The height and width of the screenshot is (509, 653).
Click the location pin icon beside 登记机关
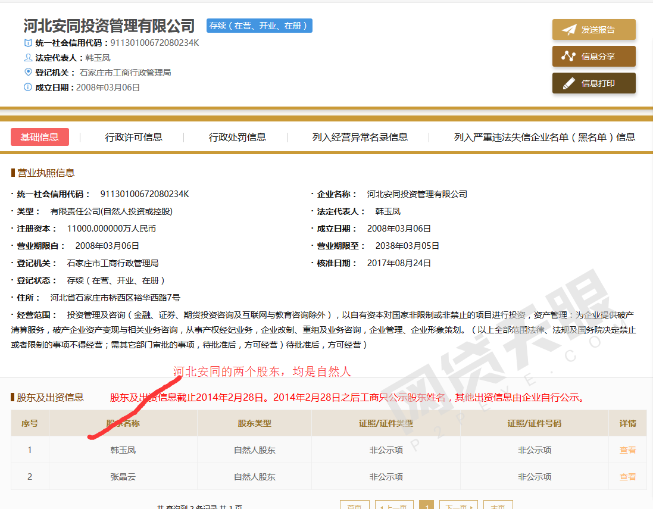28,72
